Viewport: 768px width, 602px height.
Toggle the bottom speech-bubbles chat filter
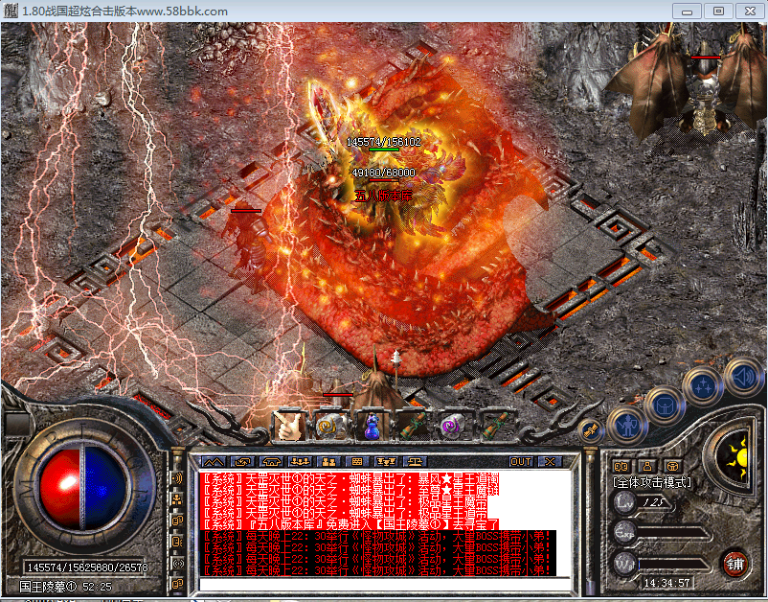[x=177, y=584]
